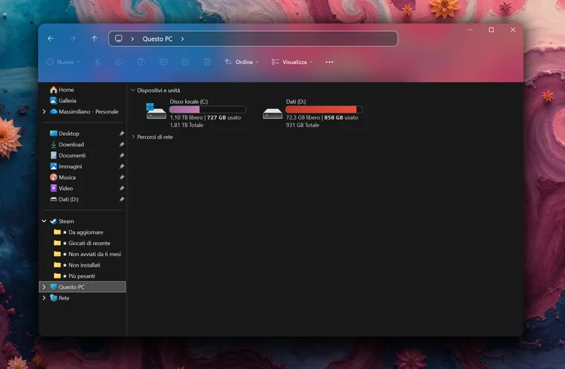Go forward with the right arrow
565x369 pixels.
click(x=72, y=39)
